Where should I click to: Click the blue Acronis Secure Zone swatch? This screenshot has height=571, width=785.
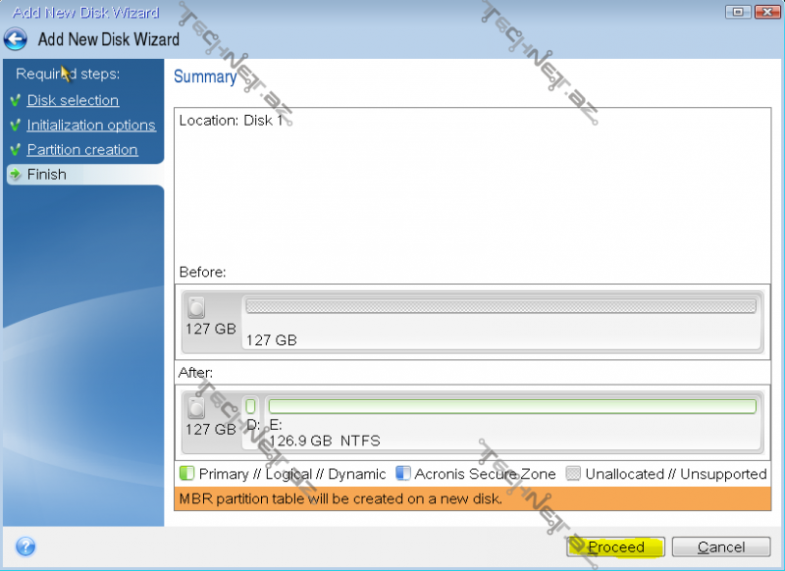tap(402, 474)
